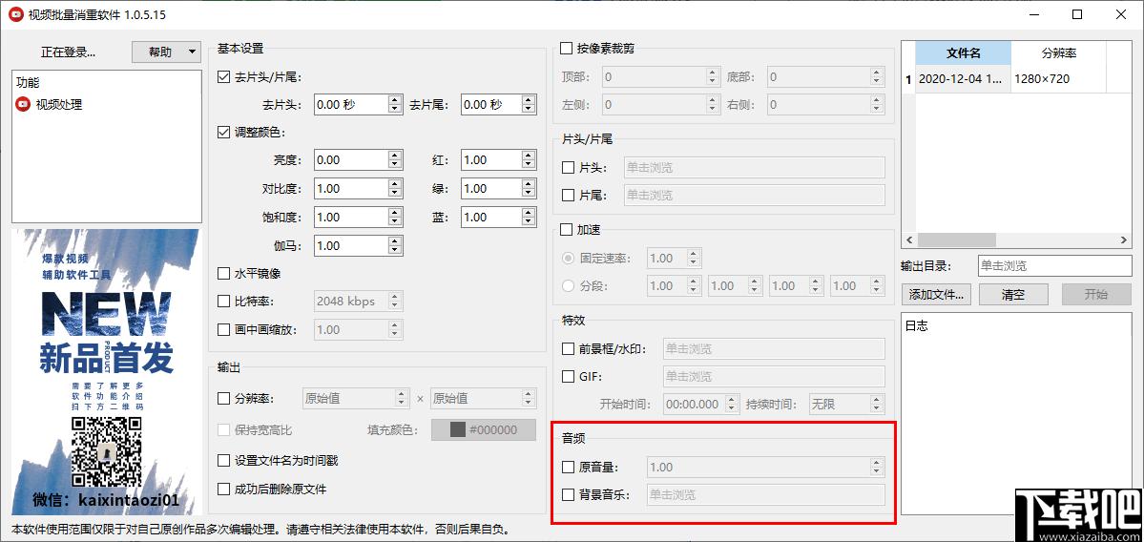Enable the 比特率 checkbox
This screenshot has height=542, width=1144.
(224, 301)
